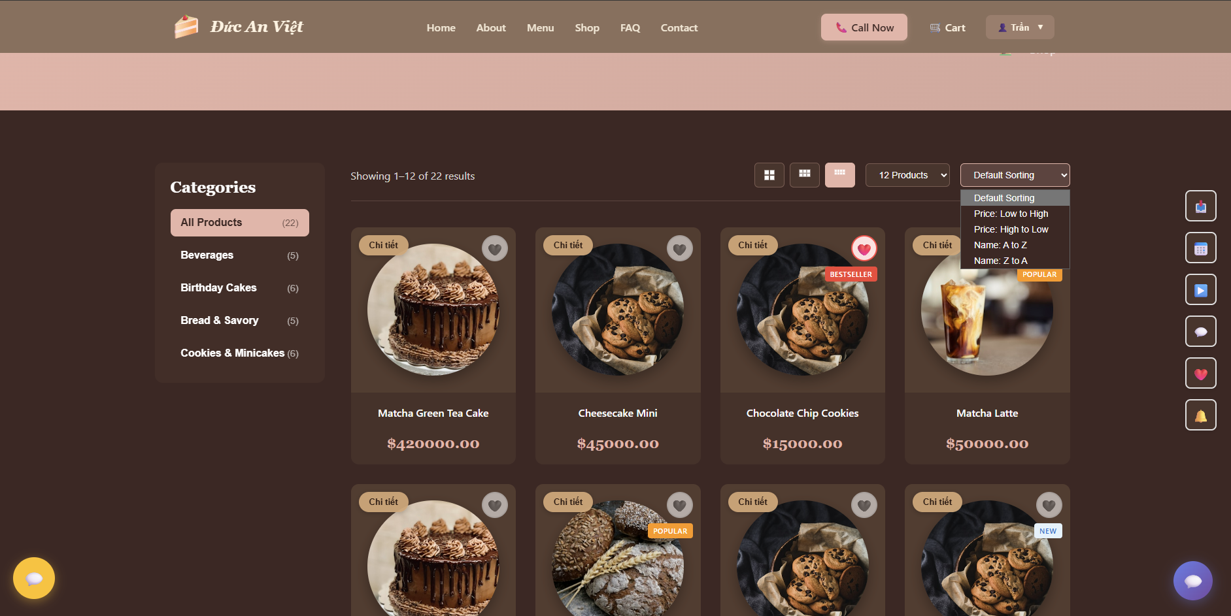The image size is (1231, 616).
Task: Expand the Trần user account menu
Action: 1020,27
